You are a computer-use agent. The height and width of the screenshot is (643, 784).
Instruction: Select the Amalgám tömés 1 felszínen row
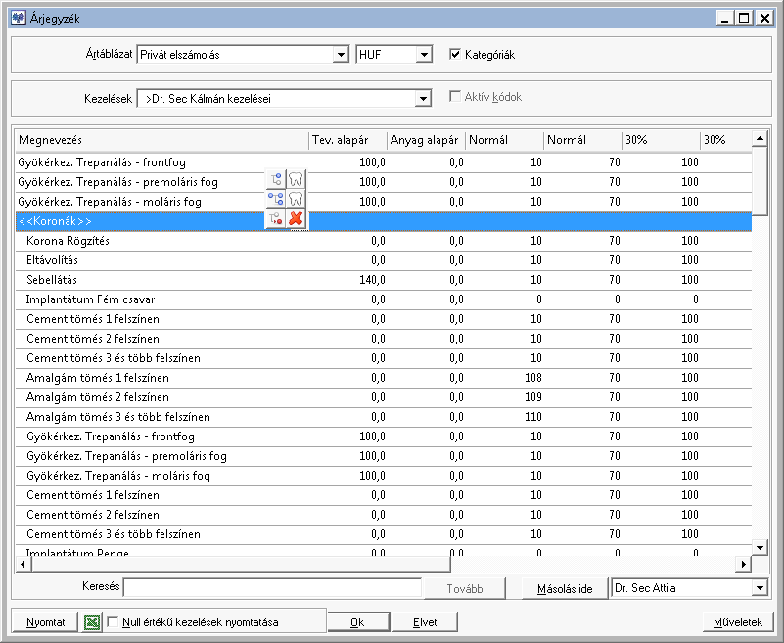tap(384, 378)
